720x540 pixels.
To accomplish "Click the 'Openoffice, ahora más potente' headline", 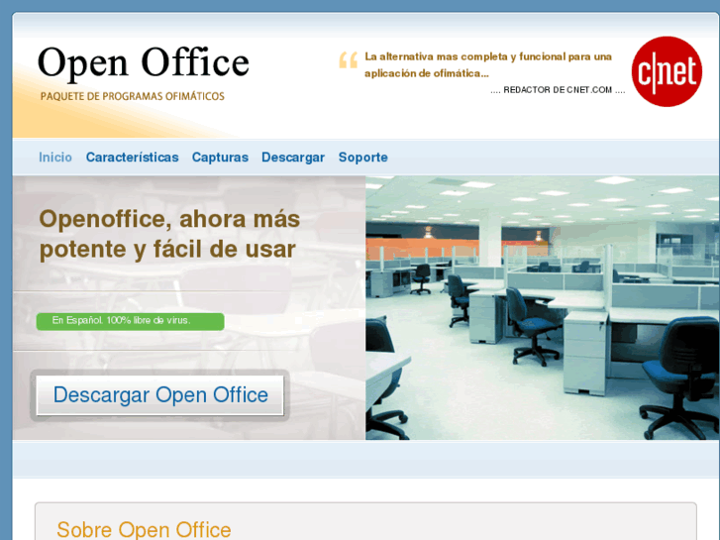I will 169,234.
